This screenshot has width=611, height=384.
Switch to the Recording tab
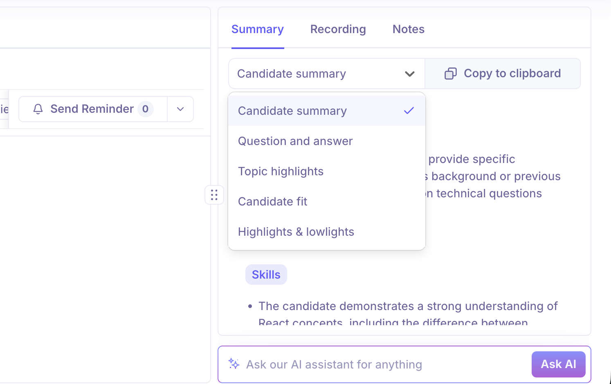pyautogui.click(x=338, y=29)
